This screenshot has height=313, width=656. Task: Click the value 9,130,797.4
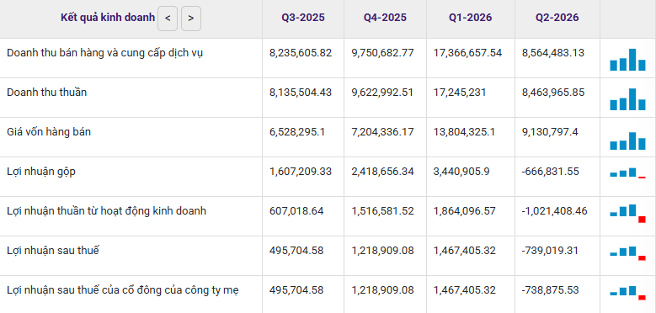tap(549, 132)
